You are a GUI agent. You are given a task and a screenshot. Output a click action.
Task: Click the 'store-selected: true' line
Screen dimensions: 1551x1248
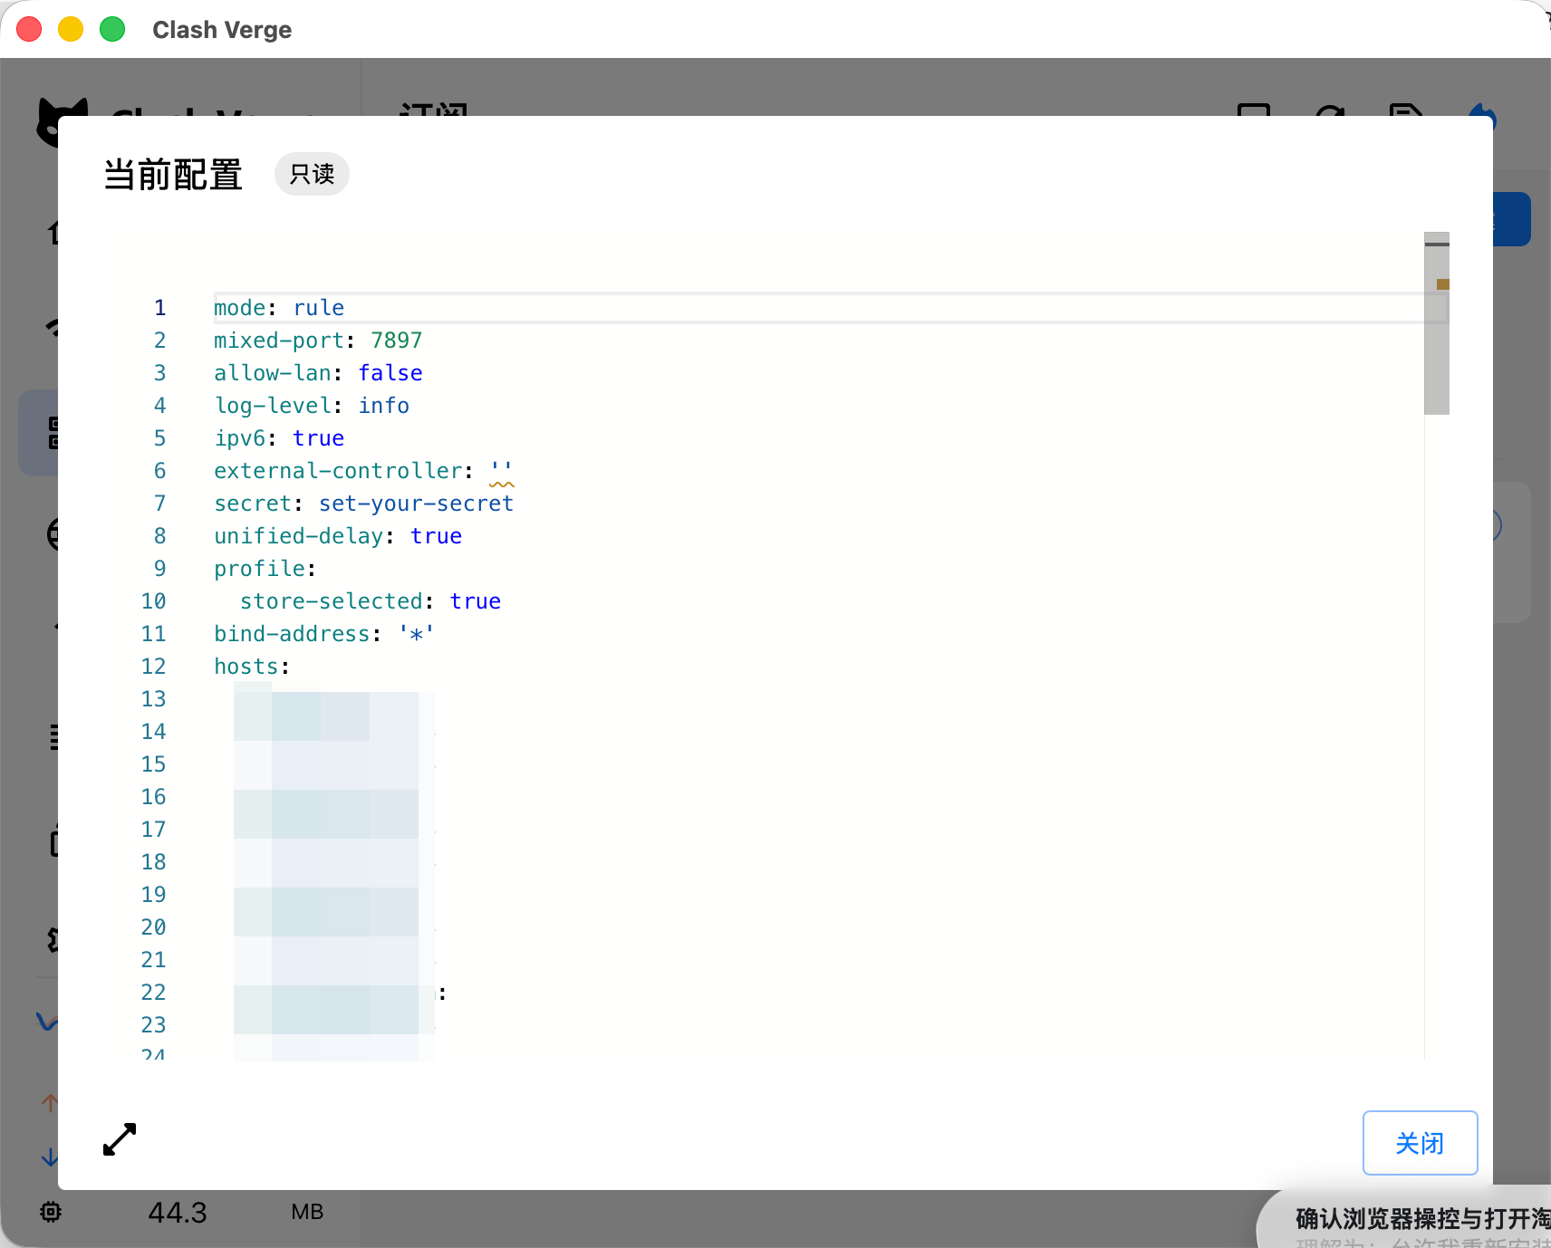point(371,601)
